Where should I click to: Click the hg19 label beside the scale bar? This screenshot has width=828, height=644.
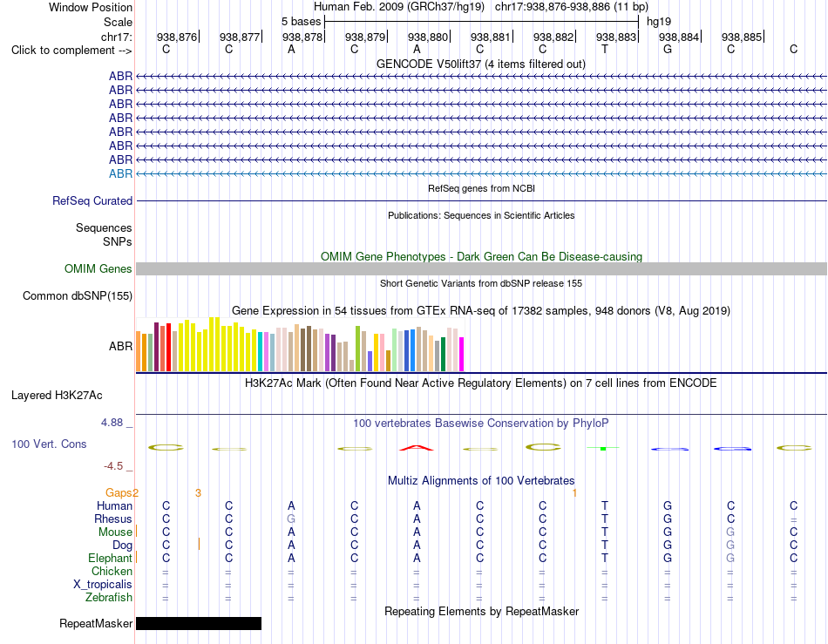[659, 22]
